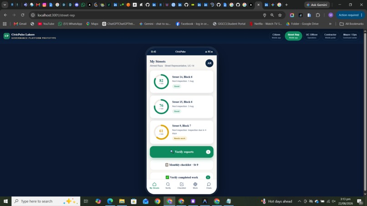
Task: Click browser back arrow
Action: point(5,15)
